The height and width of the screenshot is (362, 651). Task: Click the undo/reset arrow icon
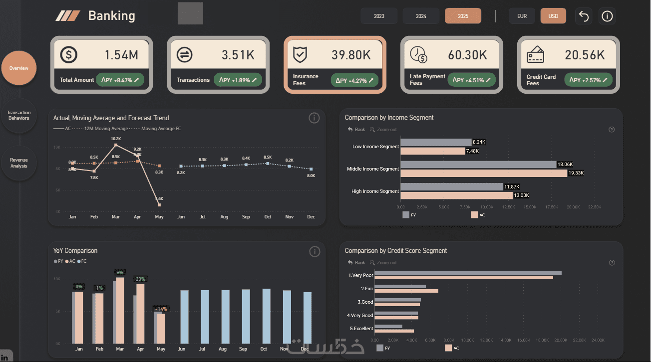584,16
